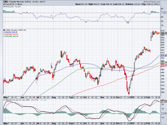Image resolution: width=167 pixels, height=125 pixels.
Task: Click the 30 level on the RSI axis
Action: pyautogui.click(x=162, y=21)
